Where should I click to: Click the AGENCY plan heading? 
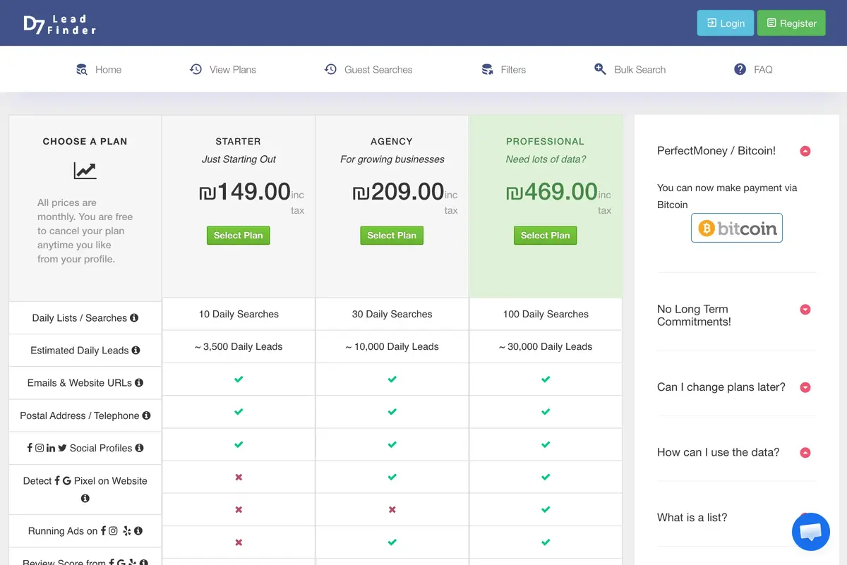coord(392,141)
